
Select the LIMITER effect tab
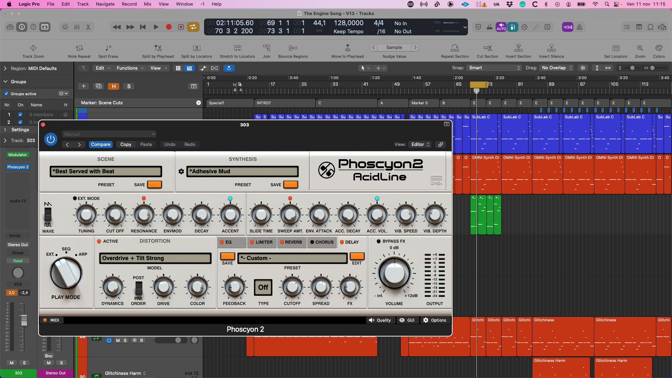coord(261,242)
